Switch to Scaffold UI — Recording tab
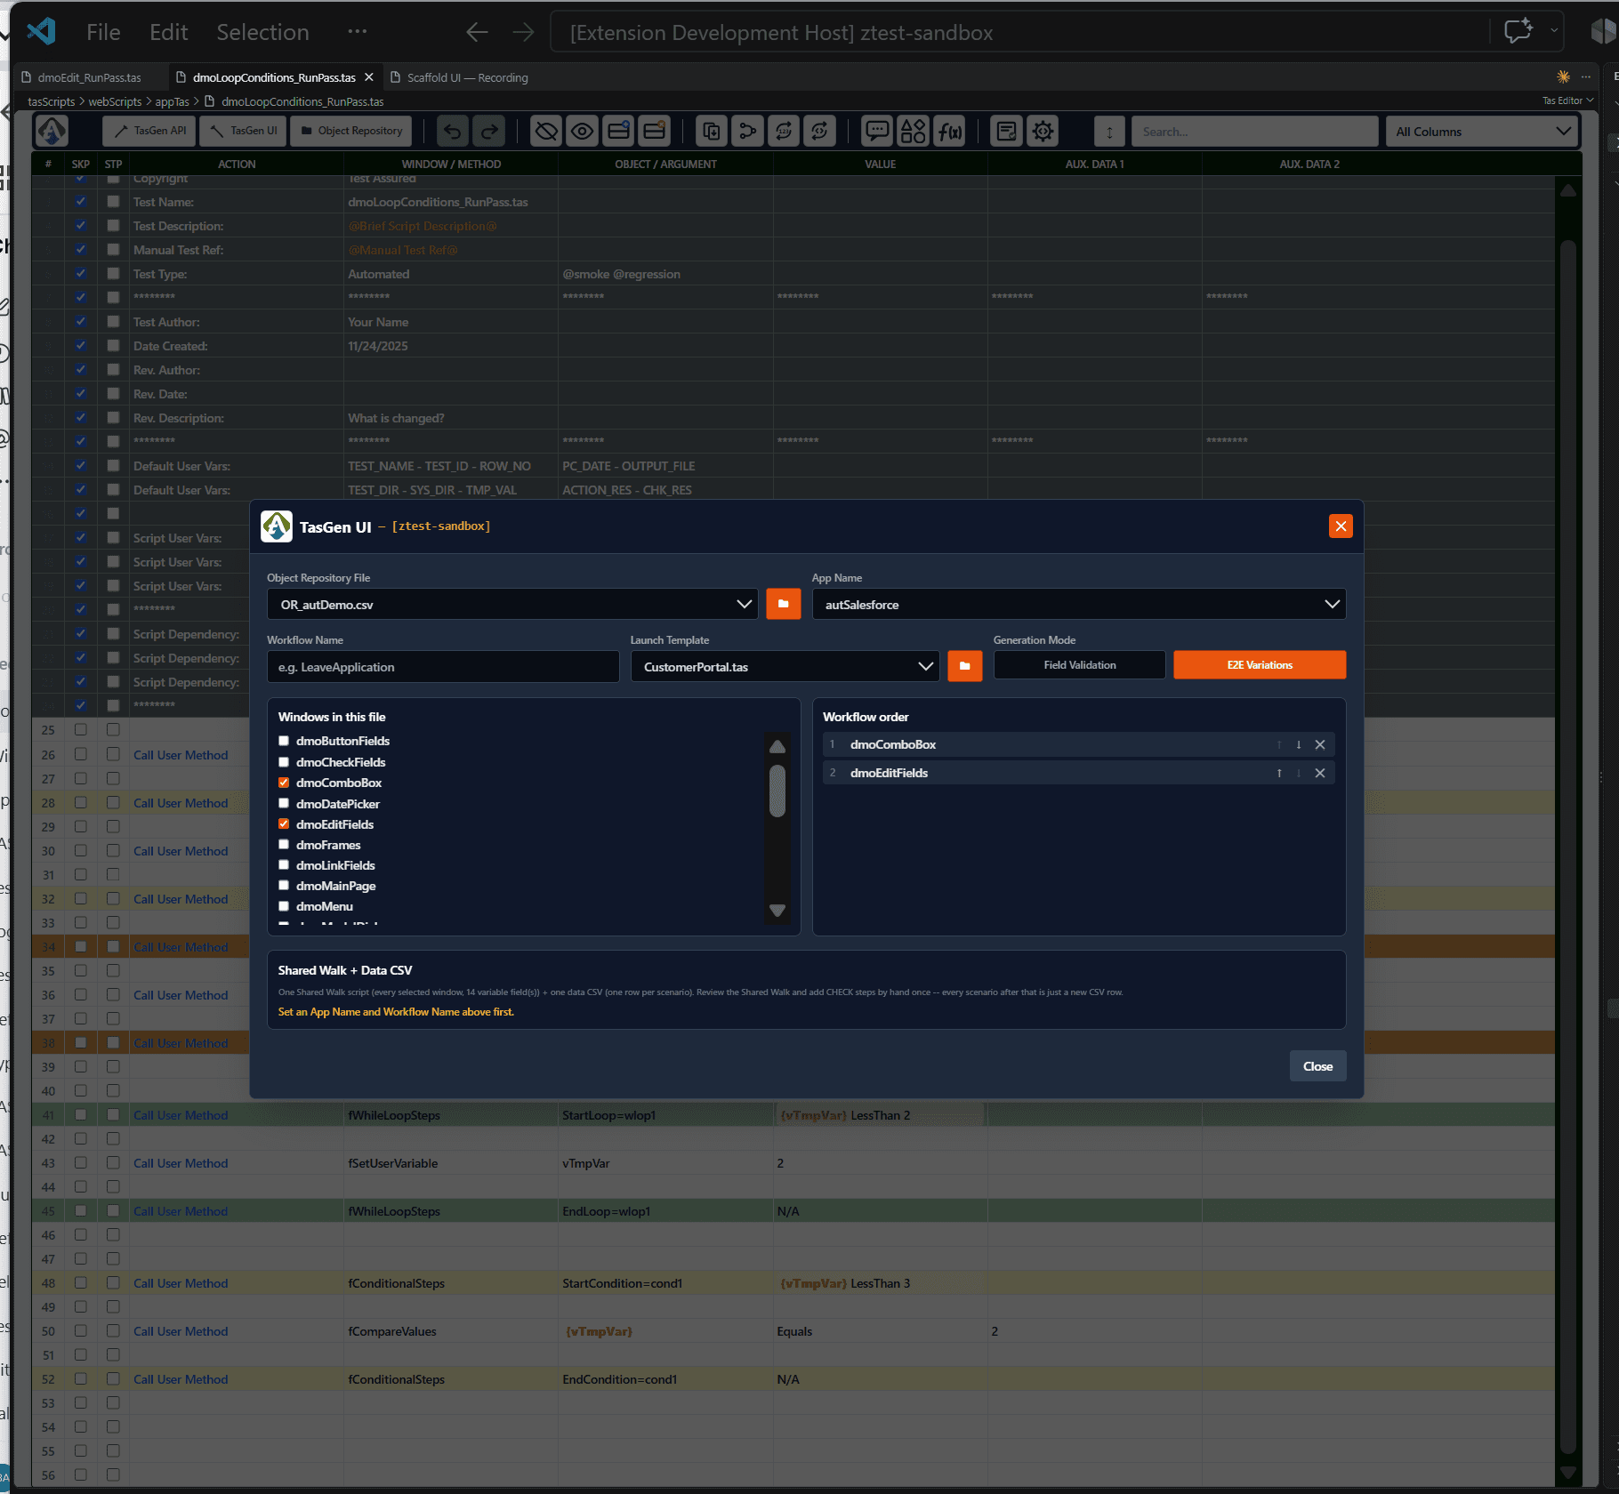 coord(467,77)
